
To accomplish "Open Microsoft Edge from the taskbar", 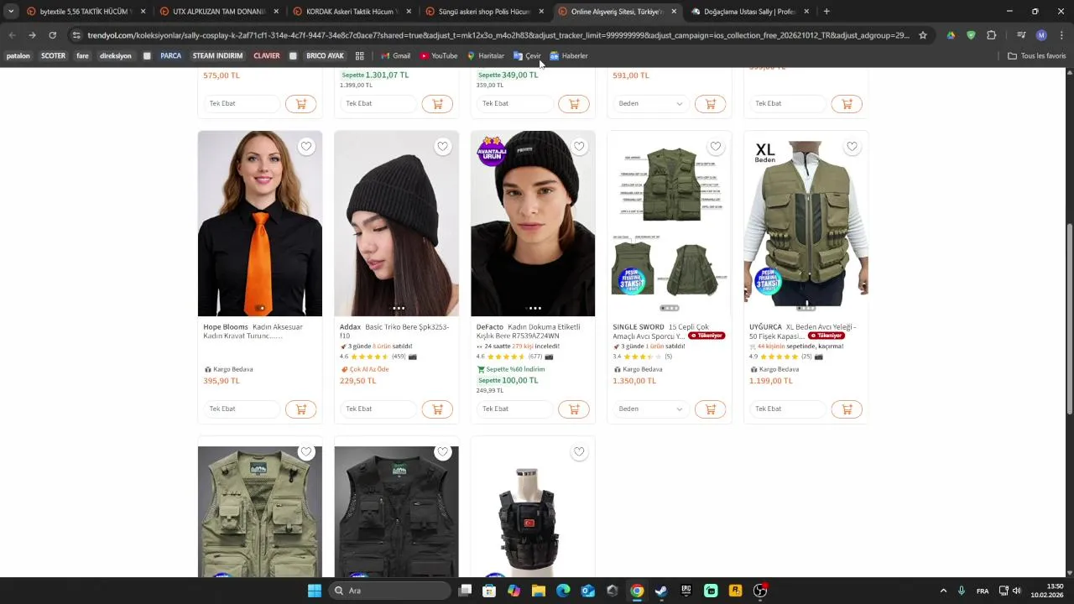I will click(563, 591).
